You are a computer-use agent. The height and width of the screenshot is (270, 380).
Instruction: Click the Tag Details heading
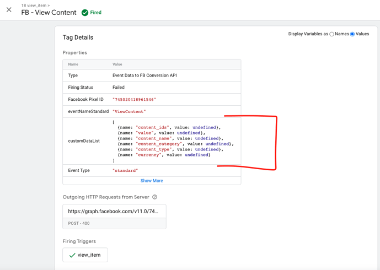tap(78, 37)
